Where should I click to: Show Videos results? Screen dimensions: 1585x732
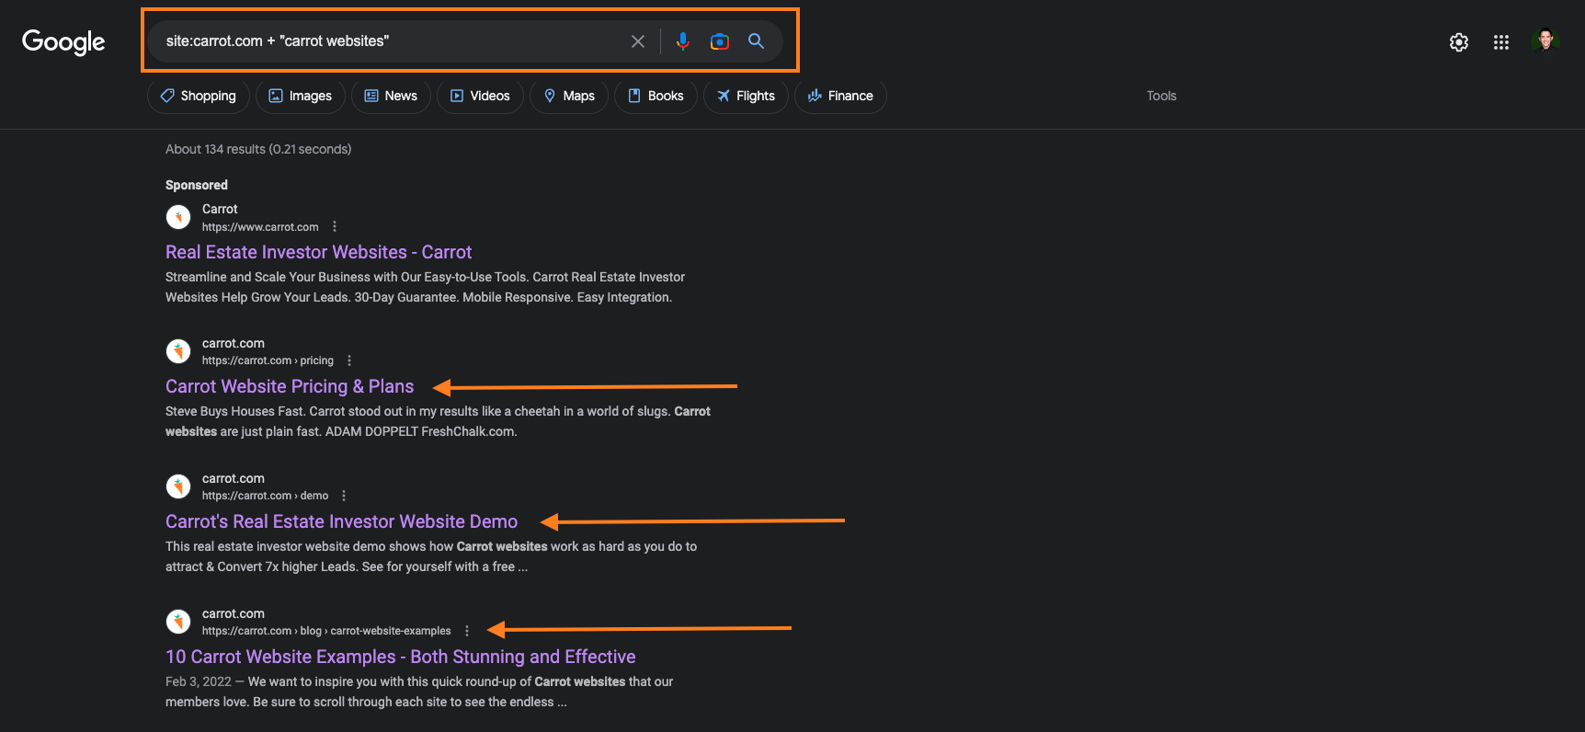tap(480, 96)
